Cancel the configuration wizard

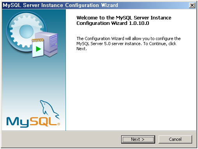click(175, 139)
